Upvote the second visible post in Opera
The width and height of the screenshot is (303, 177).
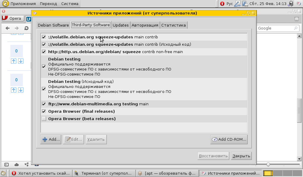14,90
